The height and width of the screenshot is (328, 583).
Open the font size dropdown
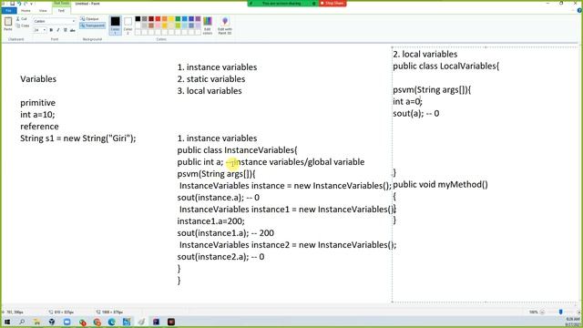coord(45,30)
